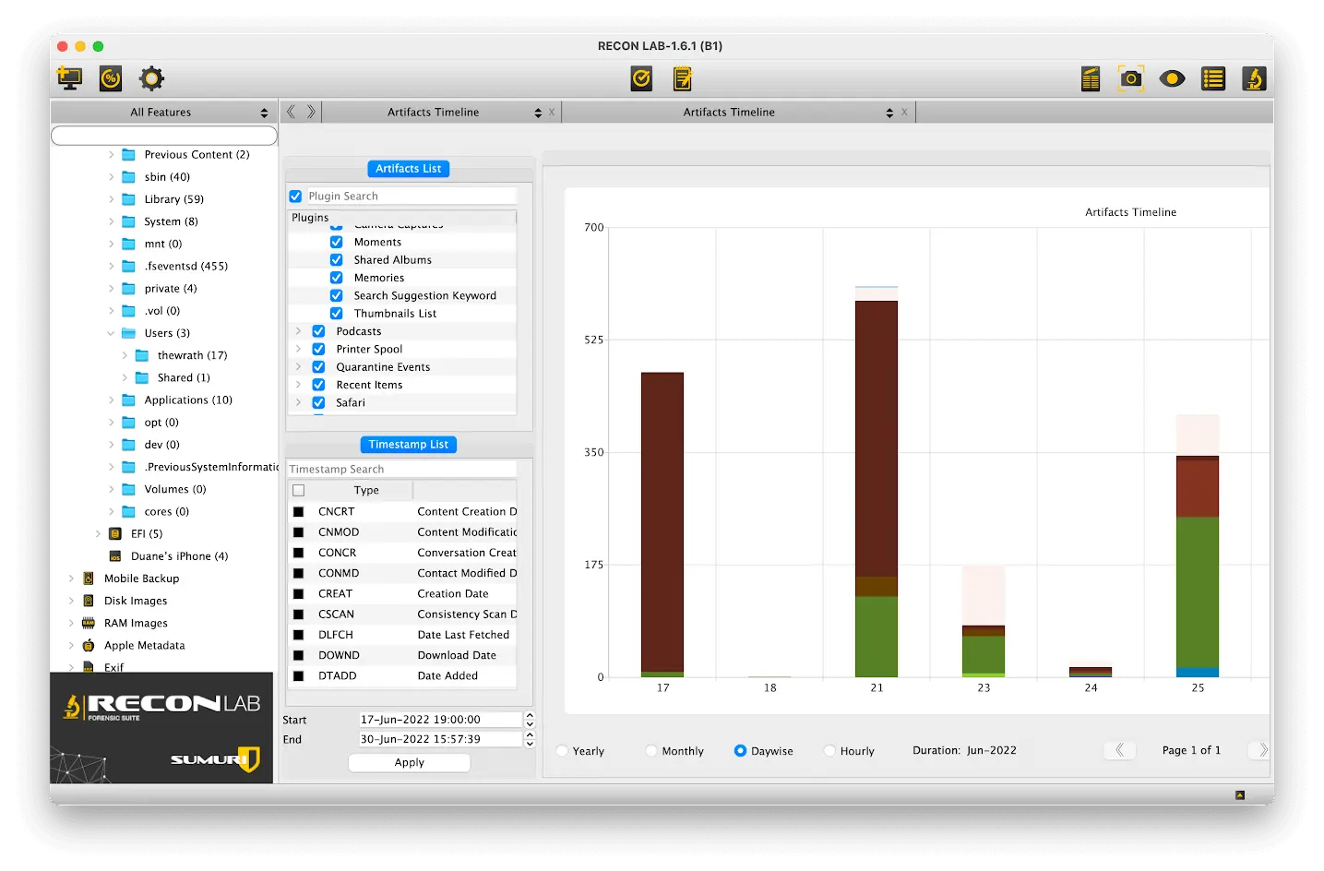Open the settings gear icon in toolbar

tap(151, 78)
